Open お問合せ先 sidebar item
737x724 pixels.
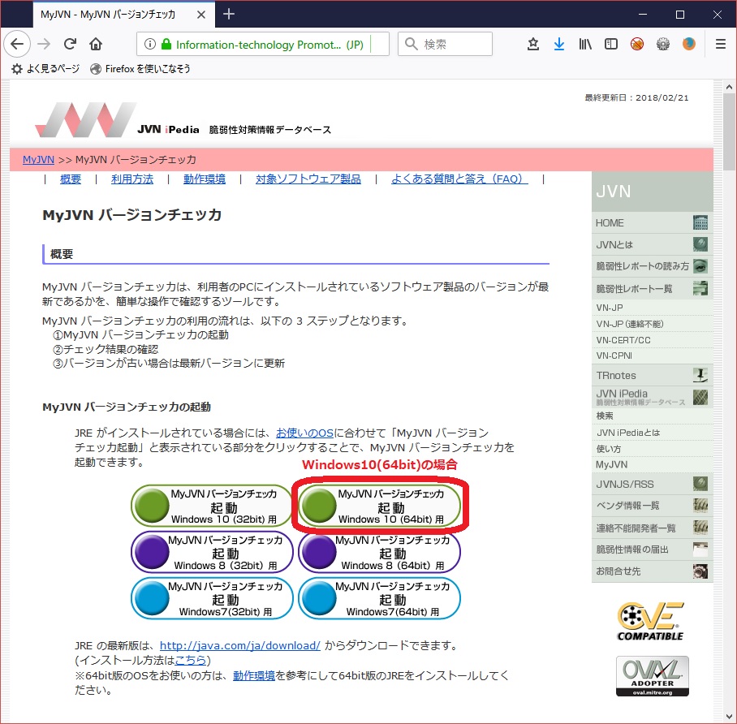click(x=652, y=571)
